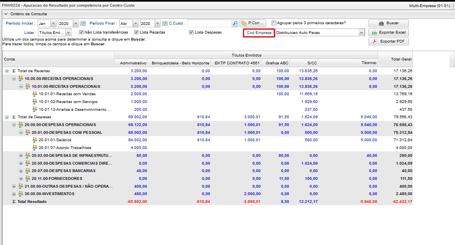
Task: Click the C.Custo text input field
Action: (x=209, y=23)
